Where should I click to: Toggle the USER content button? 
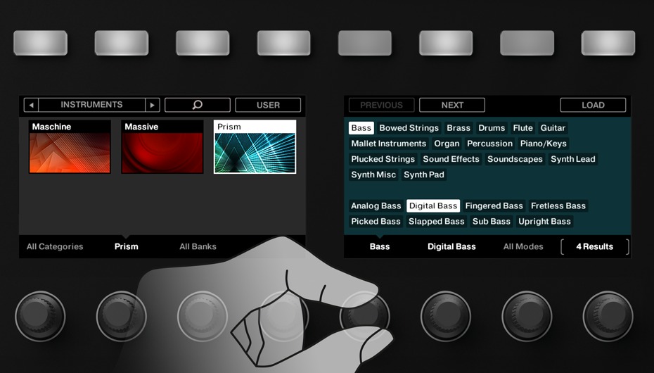pos(268,105)
